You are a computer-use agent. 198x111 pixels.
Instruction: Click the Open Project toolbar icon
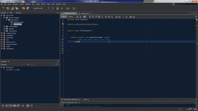coord(12,8)
